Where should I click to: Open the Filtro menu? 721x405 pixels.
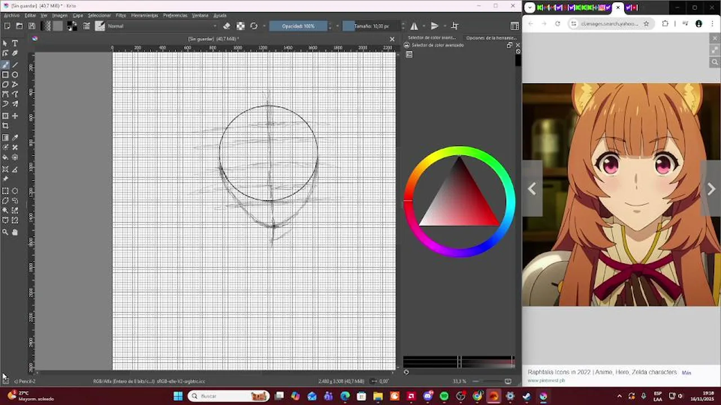point(121,15)
